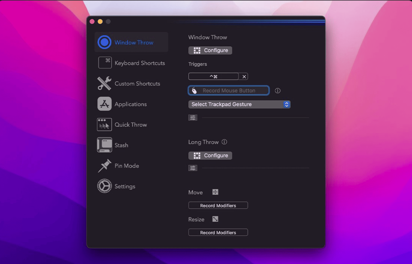
Task: Click the Record Mouse Button field
Action: click(229, 91)
